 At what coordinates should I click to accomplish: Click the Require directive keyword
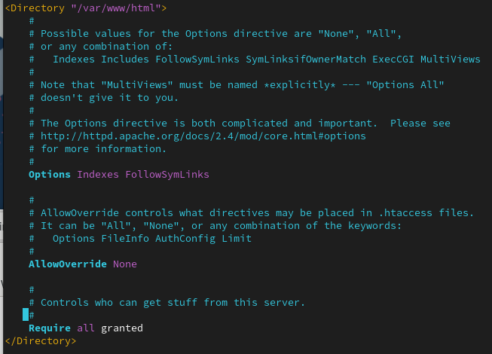click(x=49, y=328)
